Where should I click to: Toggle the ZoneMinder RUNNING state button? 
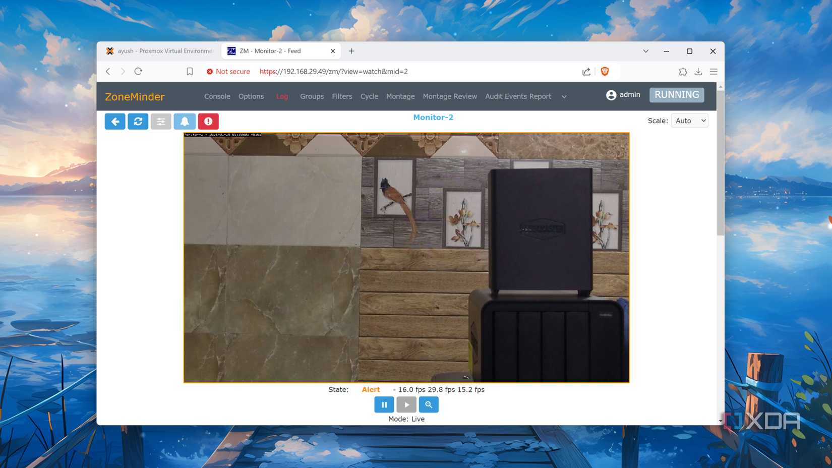[676, 95]
